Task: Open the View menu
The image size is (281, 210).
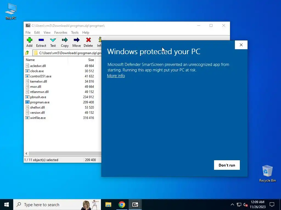Action: [47, 33]
